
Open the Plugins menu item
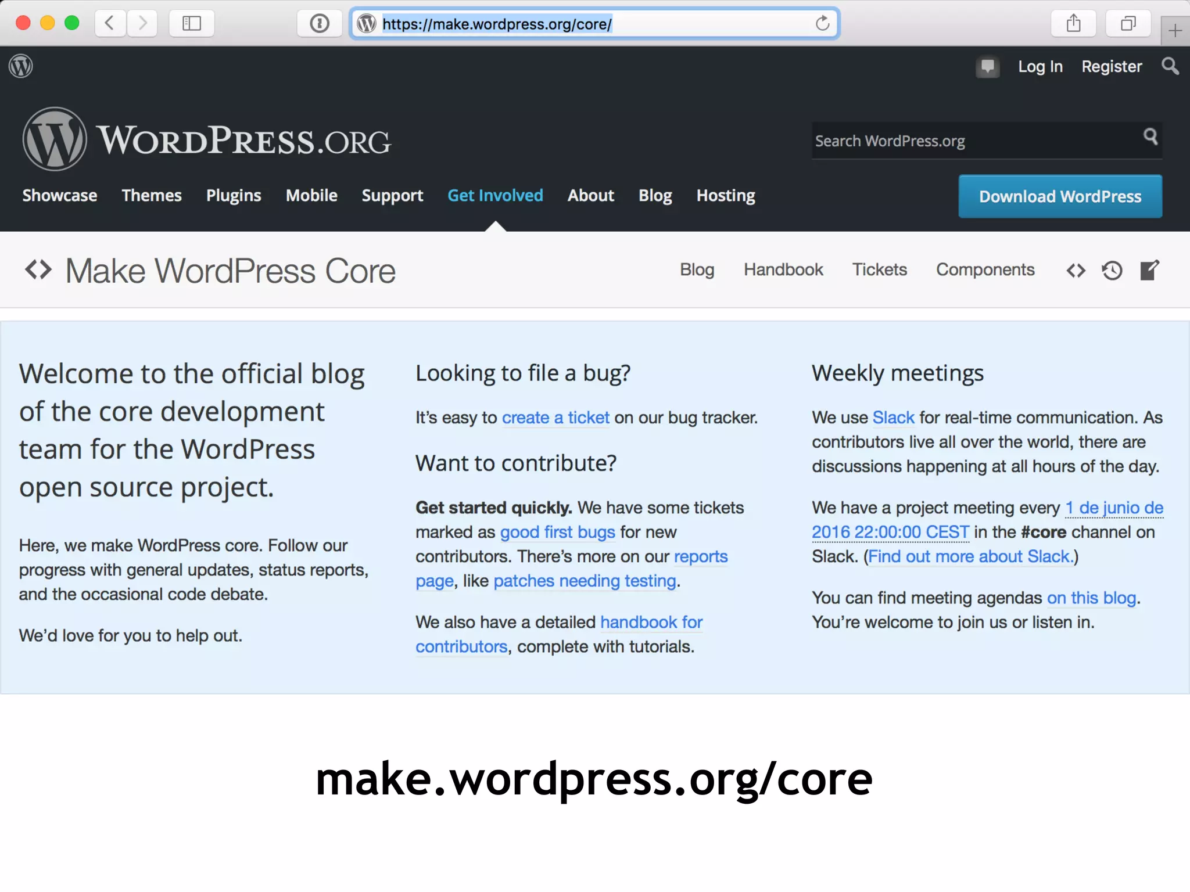(234, 196)
